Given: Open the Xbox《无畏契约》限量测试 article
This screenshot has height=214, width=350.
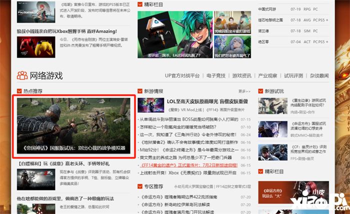Looking at the screenshot, I should (x=188, y=173).
